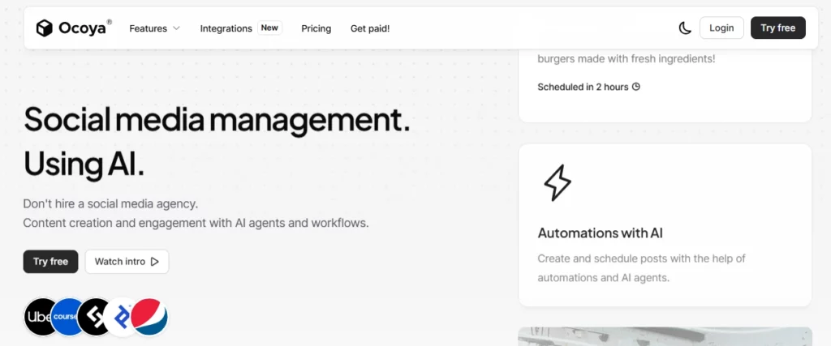
Task: Open the Integrations menu item
Action: coord(226,28)
